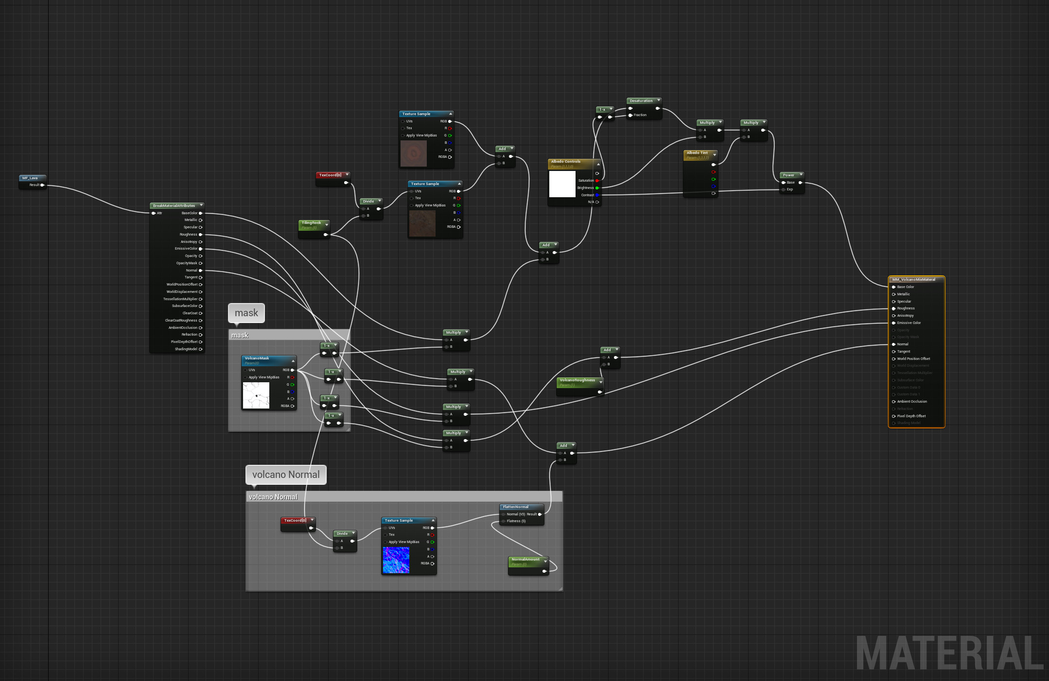Click the Base input pin on Power node
Viewport: 1049px width, 681px height.
783,183
